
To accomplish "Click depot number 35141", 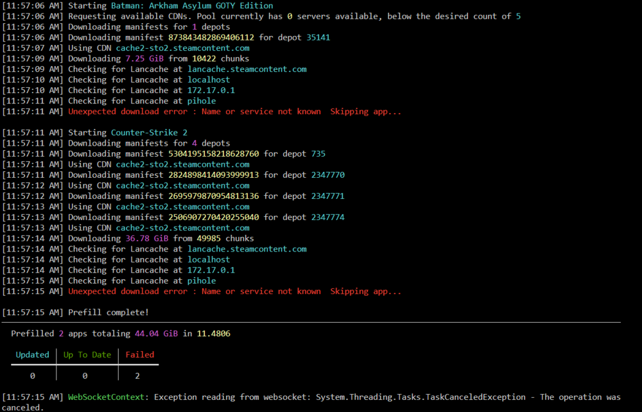I will (x=318, y=37).
